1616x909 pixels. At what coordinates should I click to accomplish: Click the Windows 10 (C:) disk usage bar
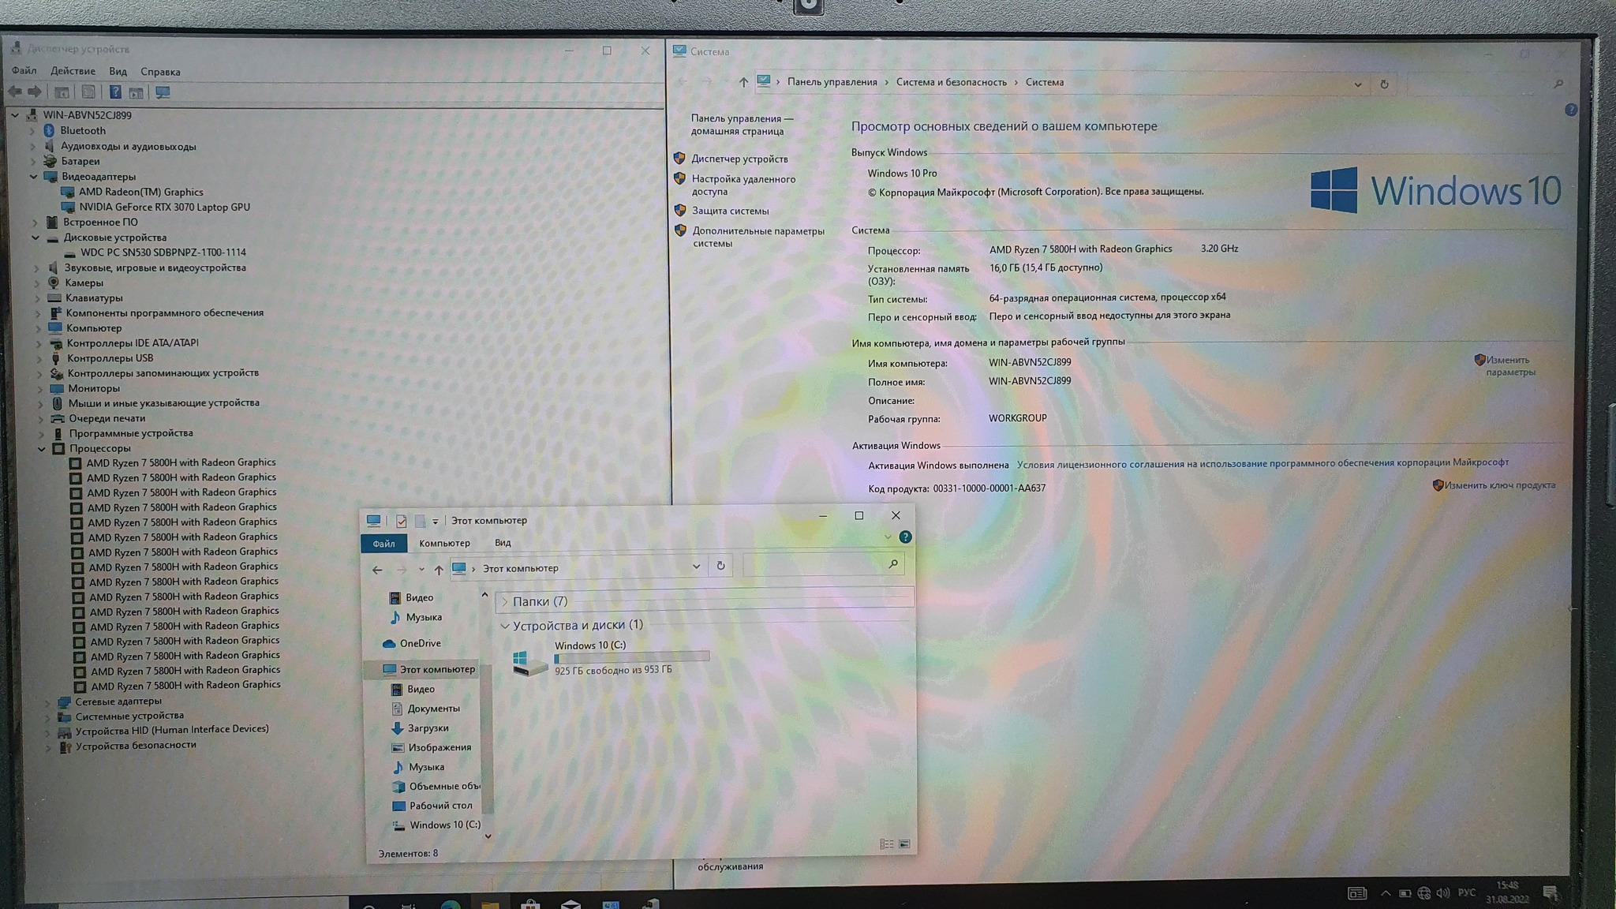point(631,657)
